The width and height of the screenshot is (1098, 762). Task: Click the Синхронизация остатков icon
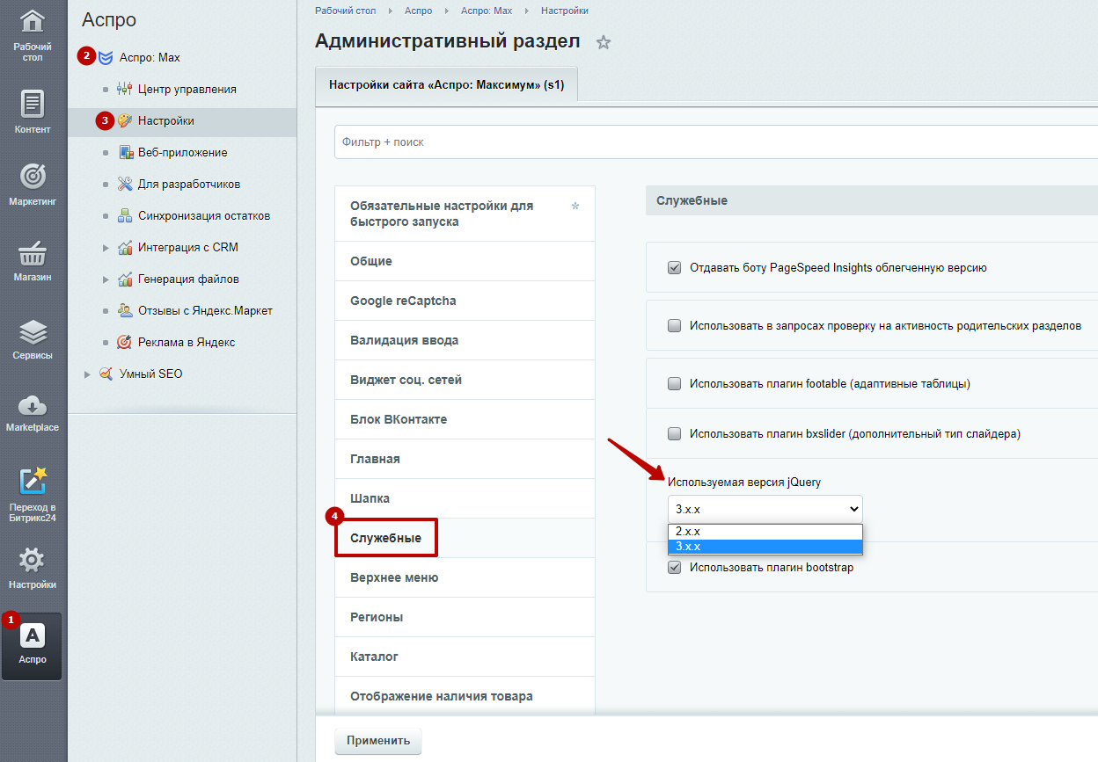pos(124,215)
